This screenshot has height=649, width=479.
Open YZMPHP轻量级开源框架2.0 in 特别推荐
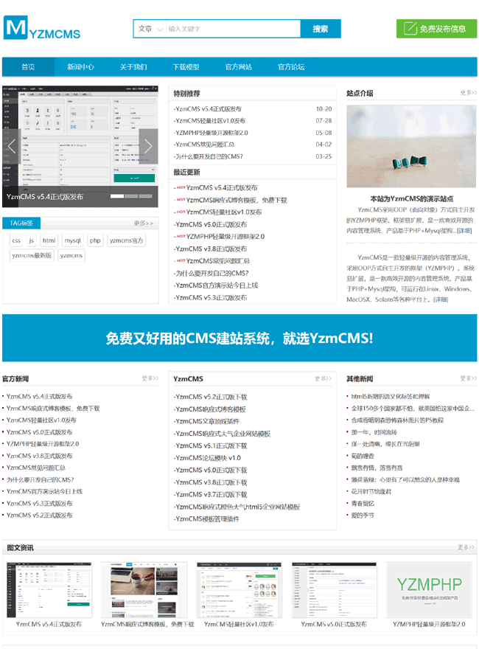[211, 133]
